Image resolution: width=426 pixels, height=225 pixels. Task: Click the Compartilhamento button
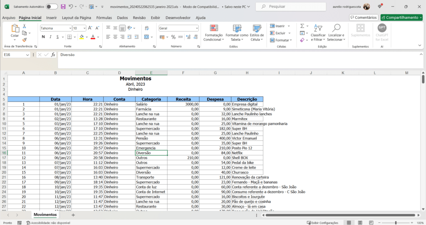401,17
